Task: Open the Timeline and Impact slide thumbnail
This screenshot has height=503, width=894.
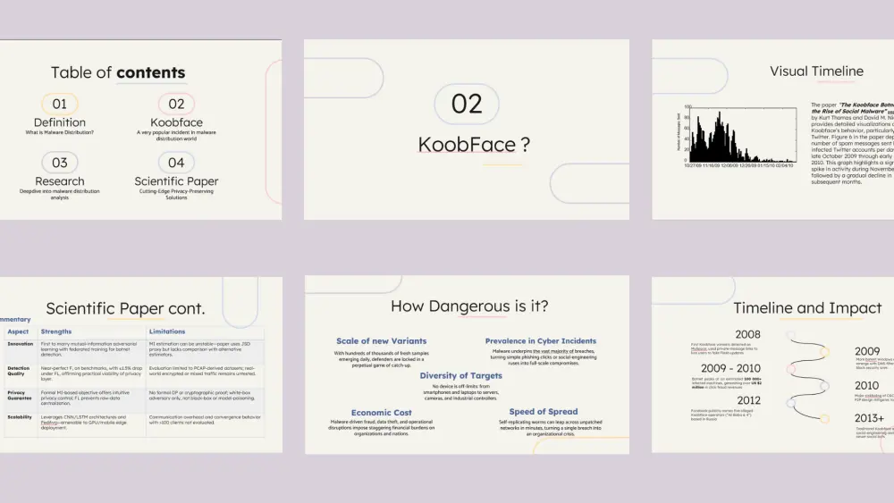Action: pyautogui.click(x=773, y=365)
